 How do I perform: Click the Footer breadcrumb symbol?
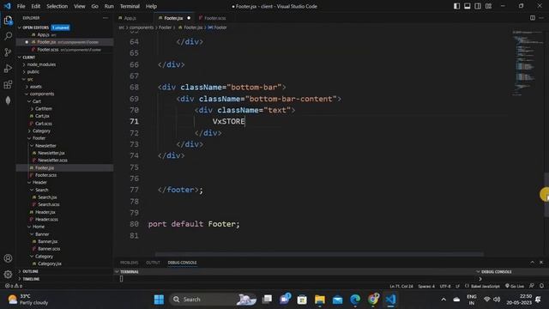(x=217, y=27)
